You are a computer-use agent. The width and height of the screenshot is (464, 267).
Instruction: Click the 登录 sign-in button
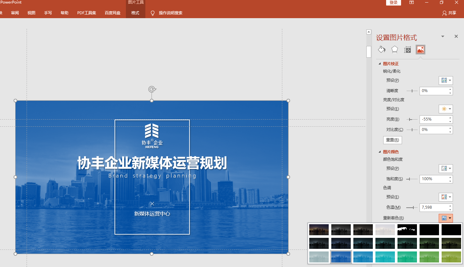(x=394, y=3)
